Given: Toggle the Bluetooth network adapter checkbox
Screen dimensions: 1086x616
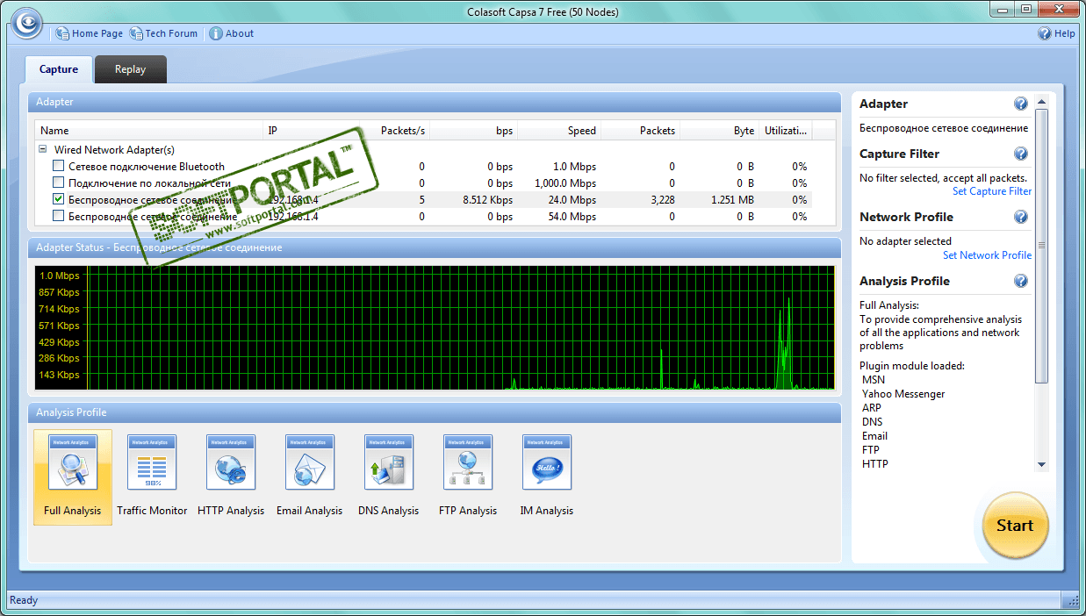Looking at the screenshot, I should click(59, 166).
